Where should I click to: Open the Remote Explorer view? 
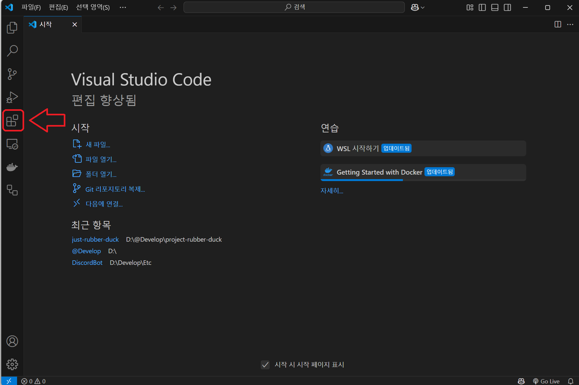click(x=12, y=144)
